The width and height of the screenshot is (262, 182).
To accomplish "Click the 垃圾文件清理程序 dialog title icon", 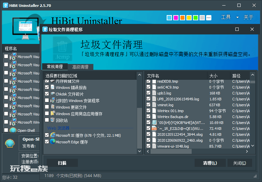I will [45, 29].
